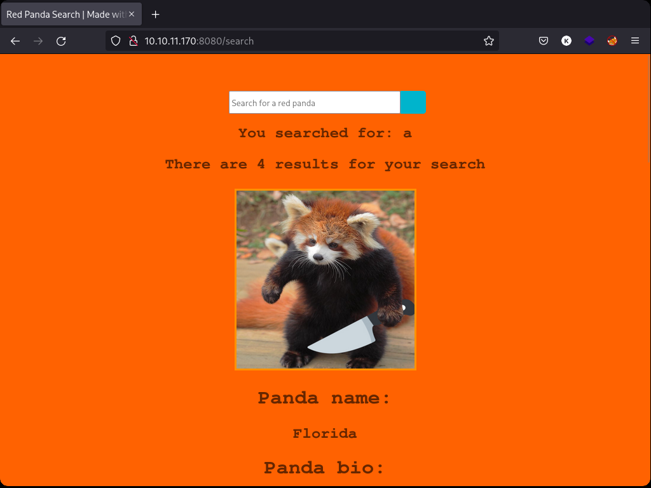This screenshot has height=488, width=651.
Task: Close the Red Panda Search tab
Action: point(133,14)
